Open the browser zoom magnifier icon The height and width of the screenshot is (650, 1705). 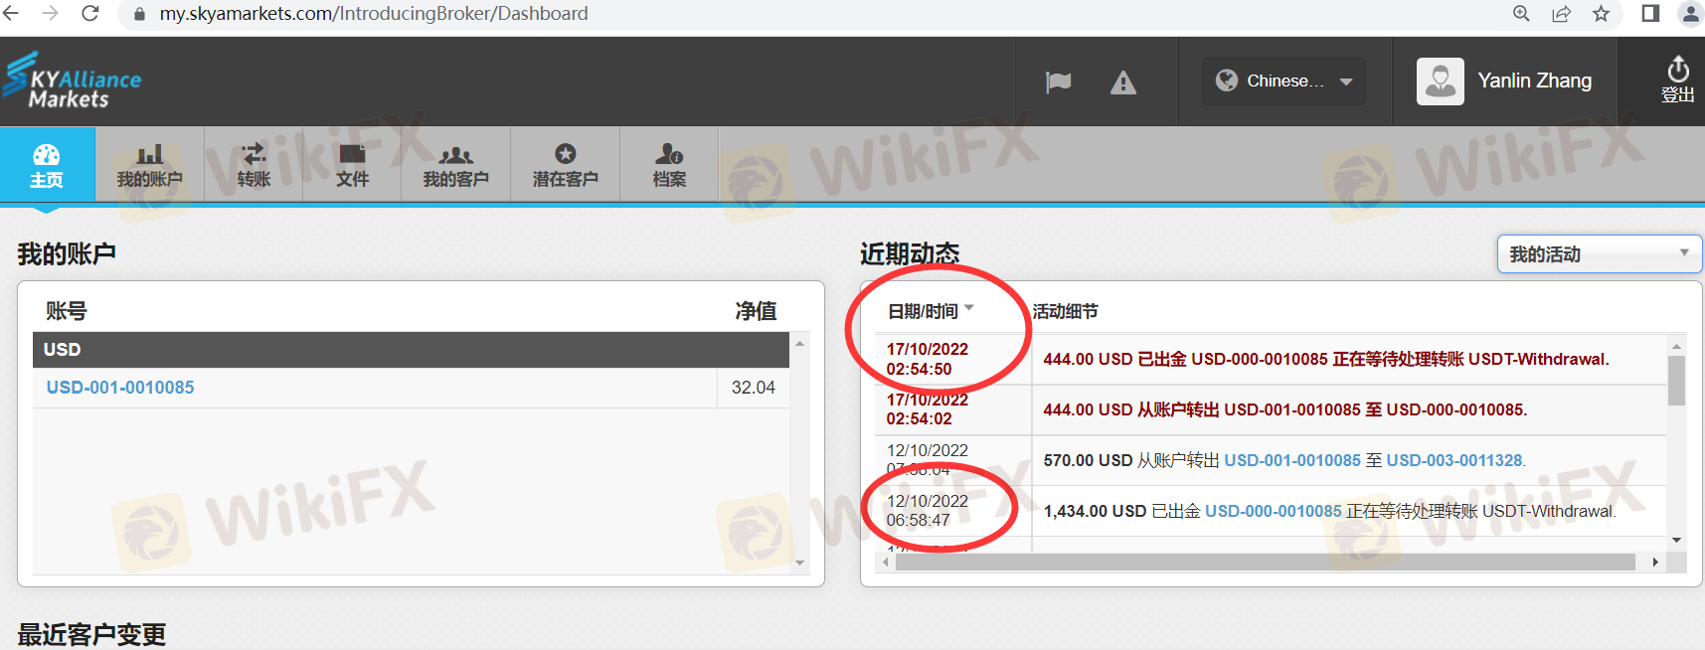[1521, 13]
